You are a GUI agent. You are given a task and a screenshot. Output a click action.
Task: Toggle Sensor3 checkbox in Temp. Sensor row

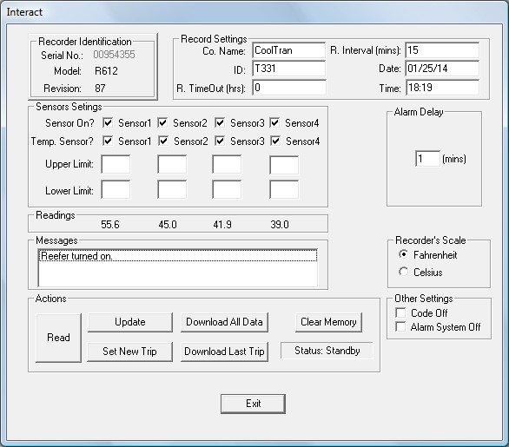220,141
